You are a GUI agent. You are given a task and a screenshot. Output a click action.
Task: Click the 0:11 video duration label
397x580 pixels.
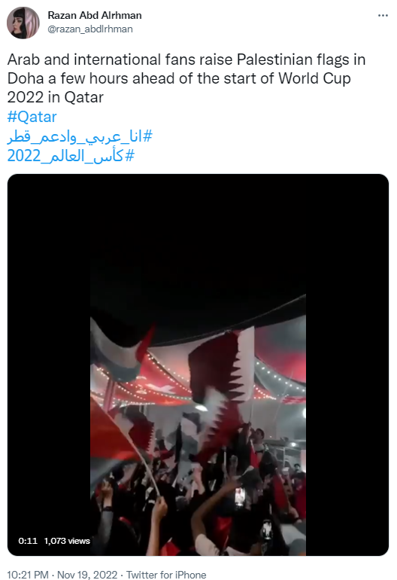coord(28,541)
